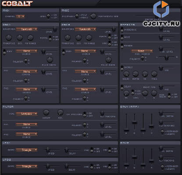The width and height of the screenshot is (182, 175).
Task: Click the Chorus Feed knob
Action: (x=154, y=74)
